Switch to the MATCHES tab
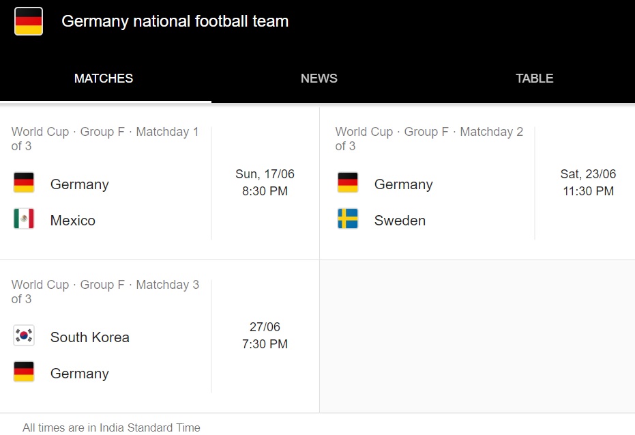This screenshot has width=635, height=435. pyautogui.click(x=104, y=79)
